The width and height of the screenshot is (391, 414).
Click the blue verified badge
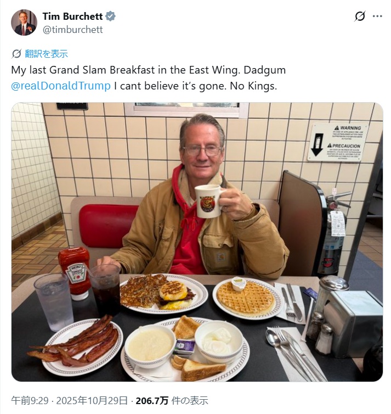pos(110,16)
